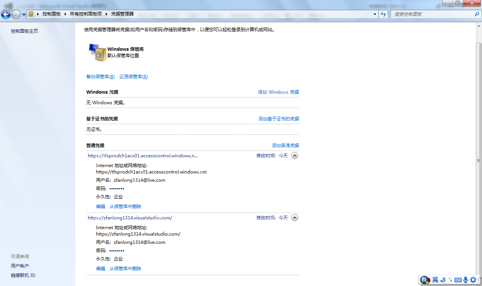
Task: Open the Sogou soft keyboard
Action: 458,280
